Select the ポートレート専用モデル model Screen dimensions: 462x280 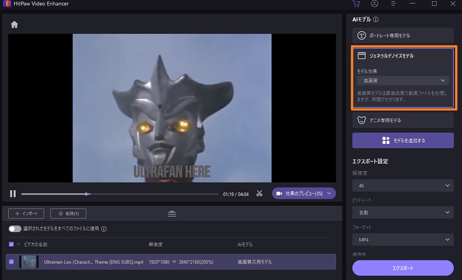403,36
